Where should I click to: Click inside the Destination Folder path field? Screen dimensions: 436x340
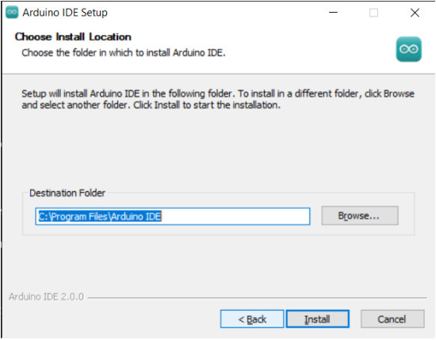coord(173,216)
